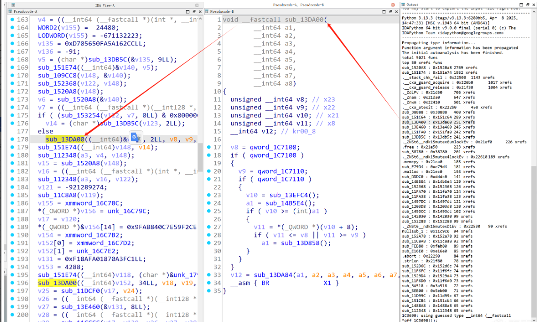This screenshot has width=539, height=322.
Task: Click the Pseudocode-A scrollbar up arrow
Action: (200, 19)
